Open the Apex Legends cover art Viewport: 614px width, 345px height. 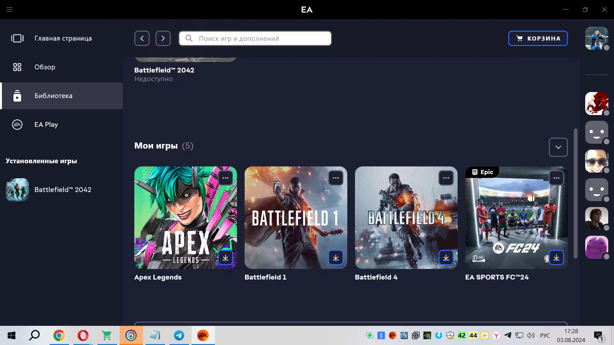pos(185,218)
